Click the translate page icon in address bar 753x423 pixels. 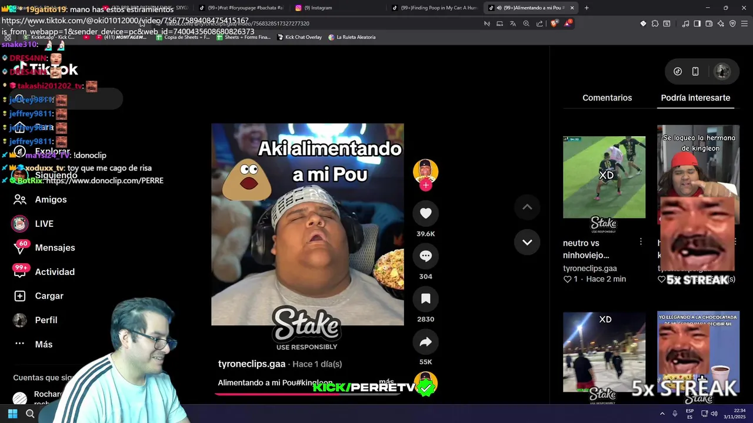tap(513, 23)
